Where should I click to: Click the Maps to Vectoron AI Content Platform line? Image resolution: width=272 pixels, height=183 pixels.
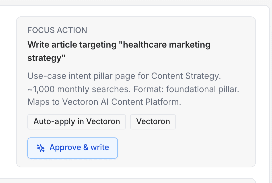(104, 102)
